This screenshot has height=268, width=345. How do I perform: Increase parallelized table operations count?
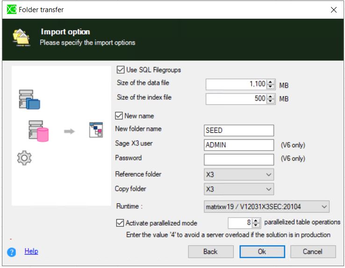pyautogui.click(x=256, y=220)
